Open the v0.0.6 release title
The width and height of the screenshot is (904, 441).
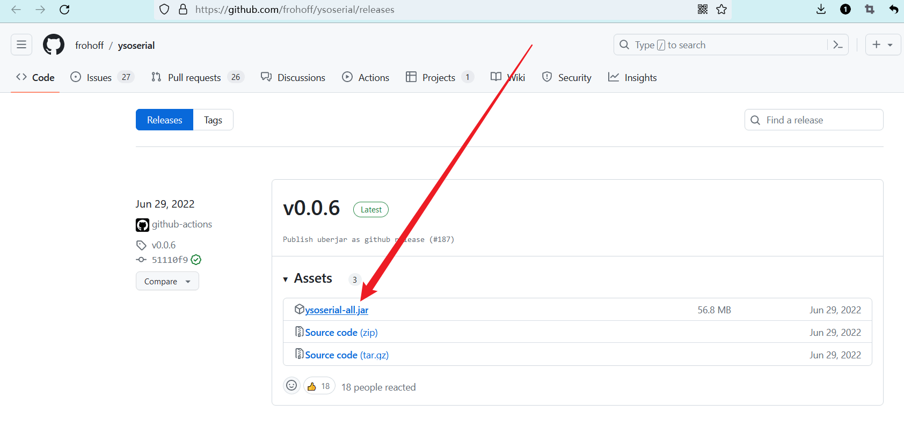311,208
